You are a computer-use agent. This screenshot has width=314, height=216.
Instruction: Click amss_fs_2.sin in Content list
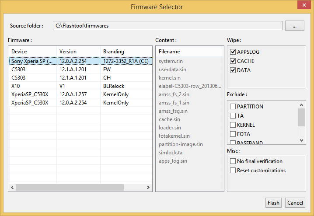click(x=174, y=94)
